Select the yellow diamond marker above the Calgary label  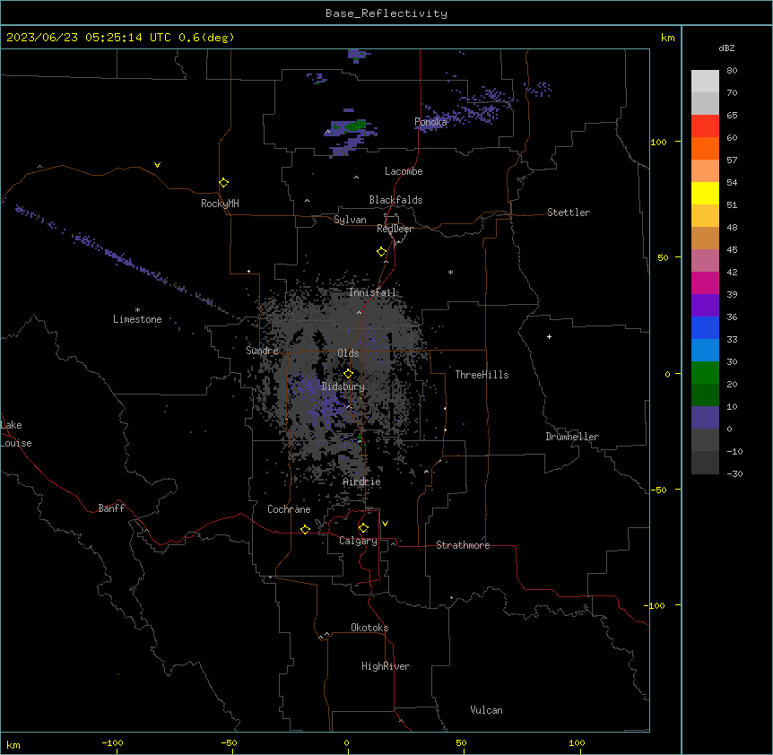pyautogui.click(x=363, y=528)
